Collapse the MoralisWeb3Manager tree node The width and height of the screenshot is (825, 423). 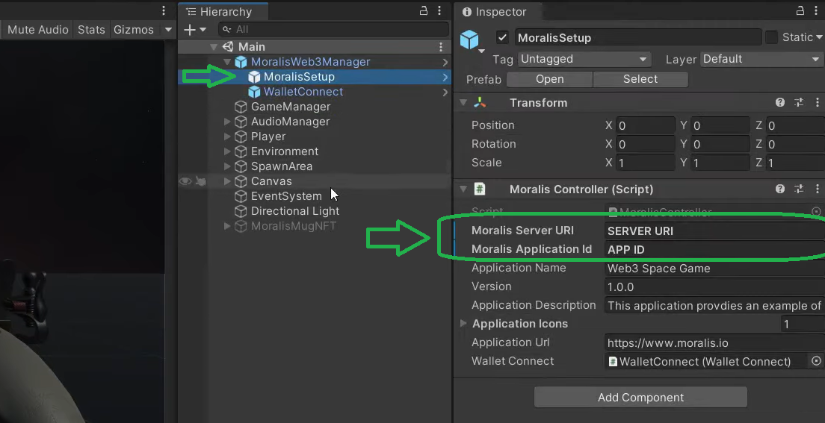227,62
